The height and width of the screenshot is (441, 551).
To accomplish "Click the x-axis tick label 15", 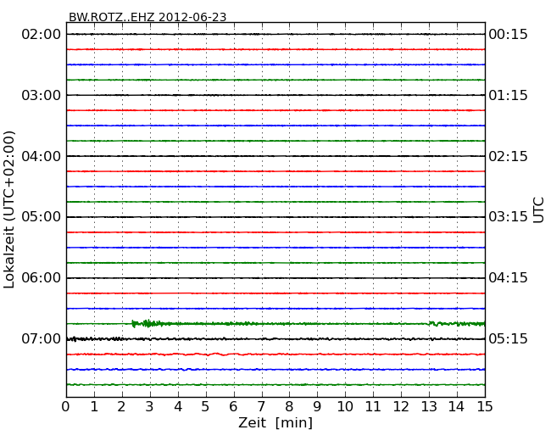I will (x=485, y=406).
